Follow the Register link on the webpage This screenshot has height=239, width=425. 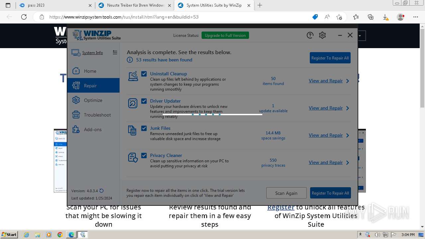[281, 207]
